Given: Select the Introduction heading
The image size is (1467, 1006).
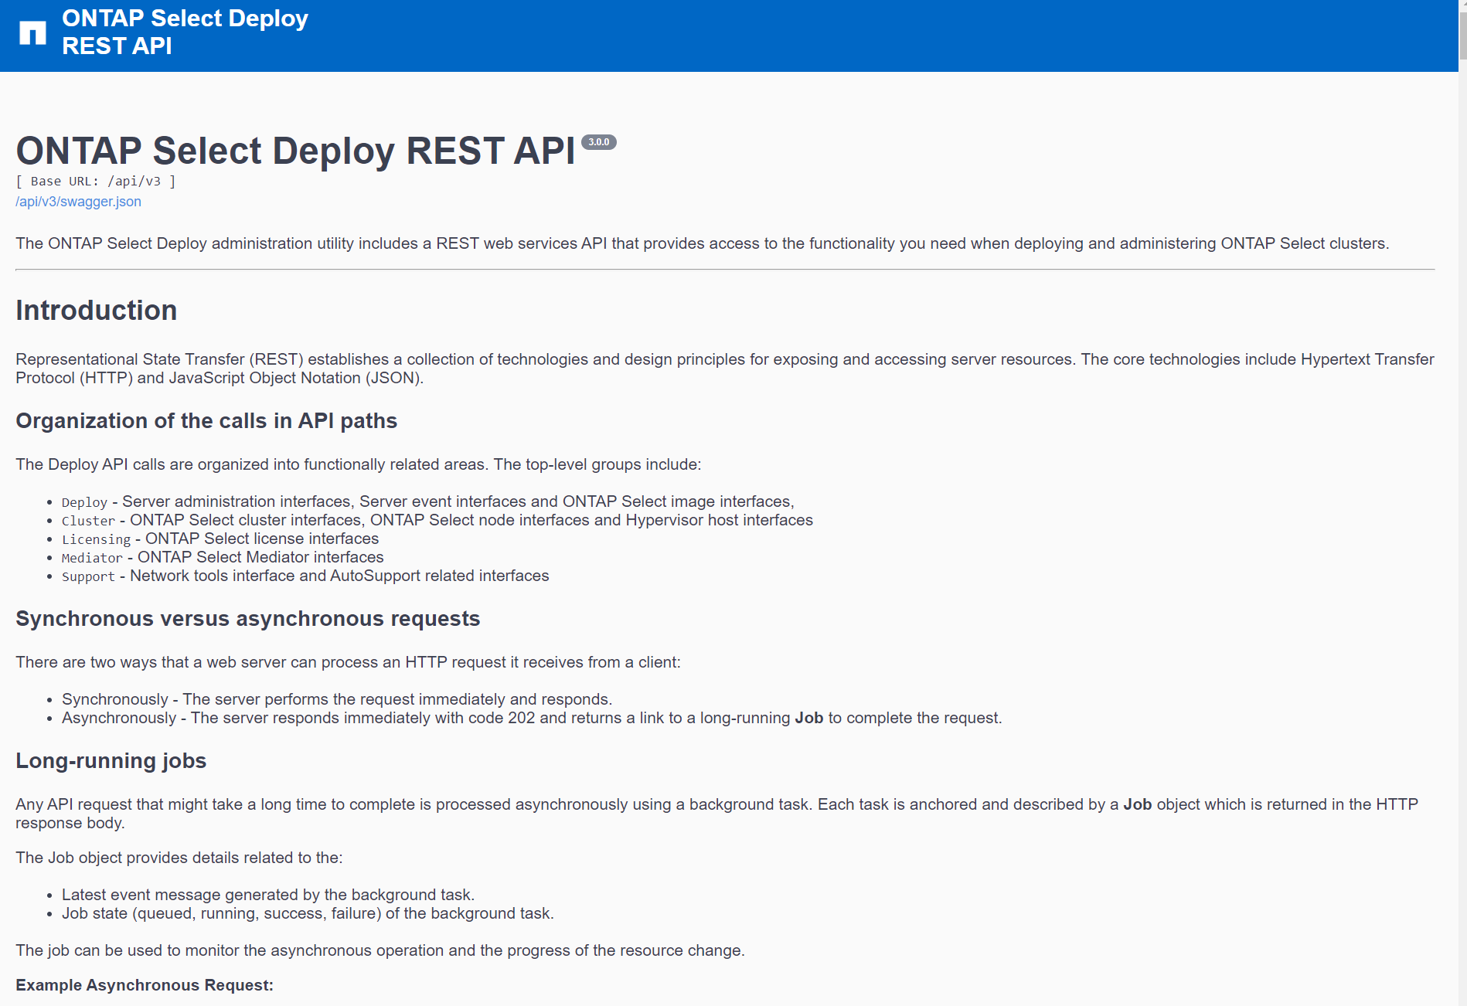Looking at the screenshot, I should click(x=96, y=311).
